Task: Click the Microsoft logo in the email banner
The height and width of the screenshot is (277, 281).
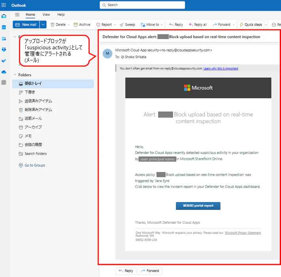Action: click(x=198, y=88)
